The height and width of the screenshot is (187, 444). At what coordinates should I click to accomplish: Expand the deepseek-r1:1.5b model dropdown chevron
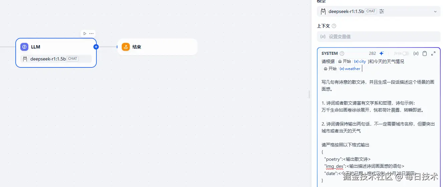click(x=435, y=12)
